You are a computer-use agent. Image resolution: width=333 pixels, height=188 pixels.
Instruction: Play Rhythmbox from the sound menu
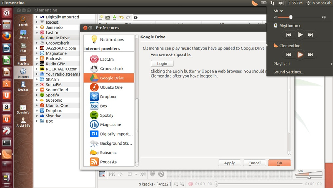(300, 35)
